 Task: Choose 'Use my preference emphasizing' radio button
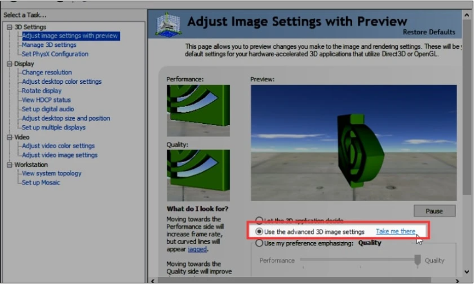[259, 243]
